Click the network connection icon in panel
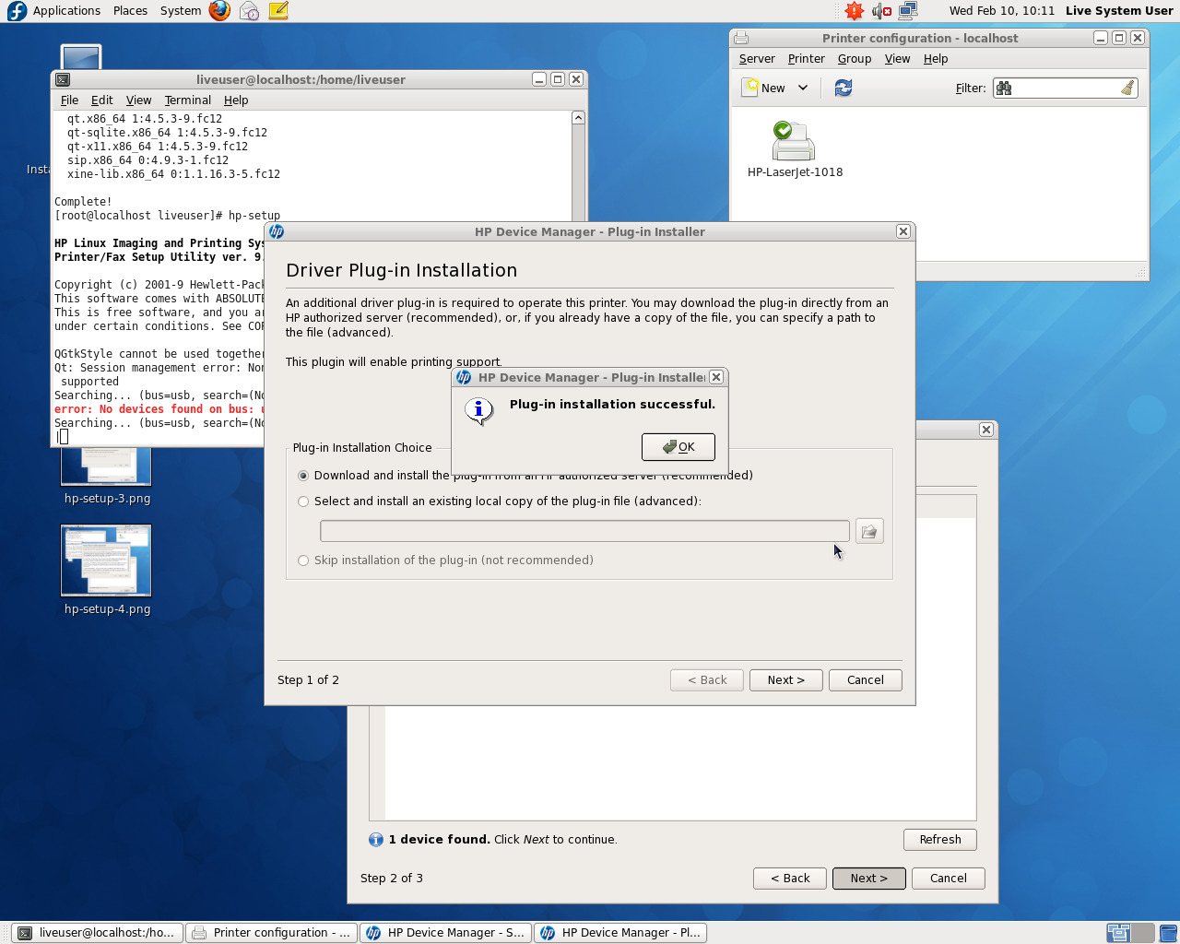The image size is (1180, 944). pos(908,11)
